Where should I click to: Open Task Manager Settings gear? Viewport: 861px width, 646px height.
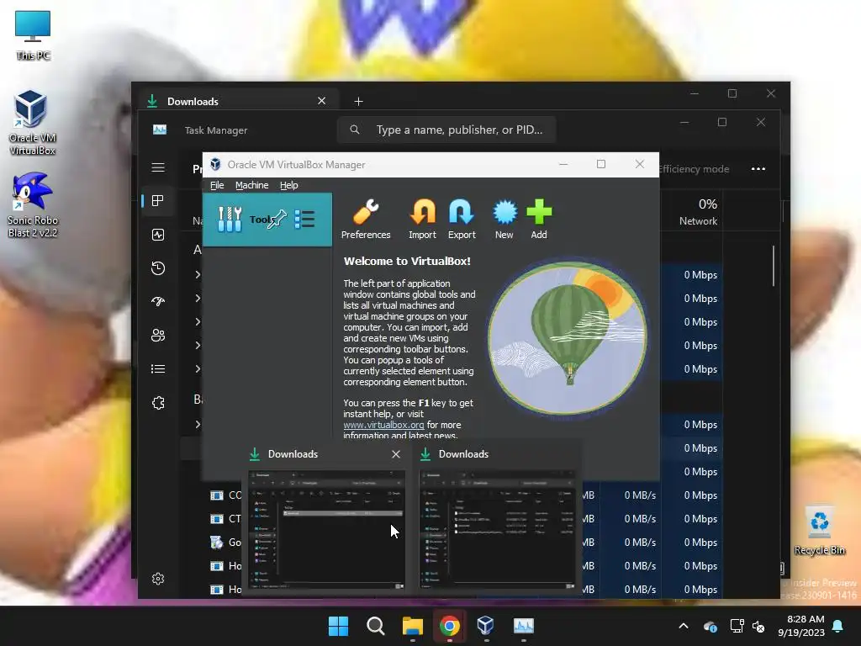[x=158, y=579]
